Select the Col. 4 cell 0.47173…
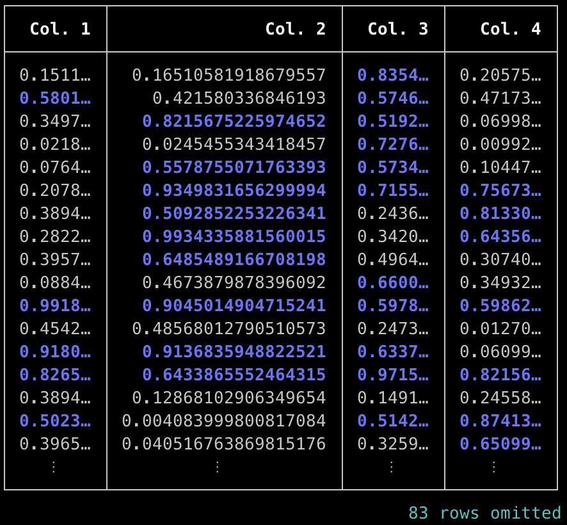The width and height of the screenshot is (567, 525). click(500, 99)
